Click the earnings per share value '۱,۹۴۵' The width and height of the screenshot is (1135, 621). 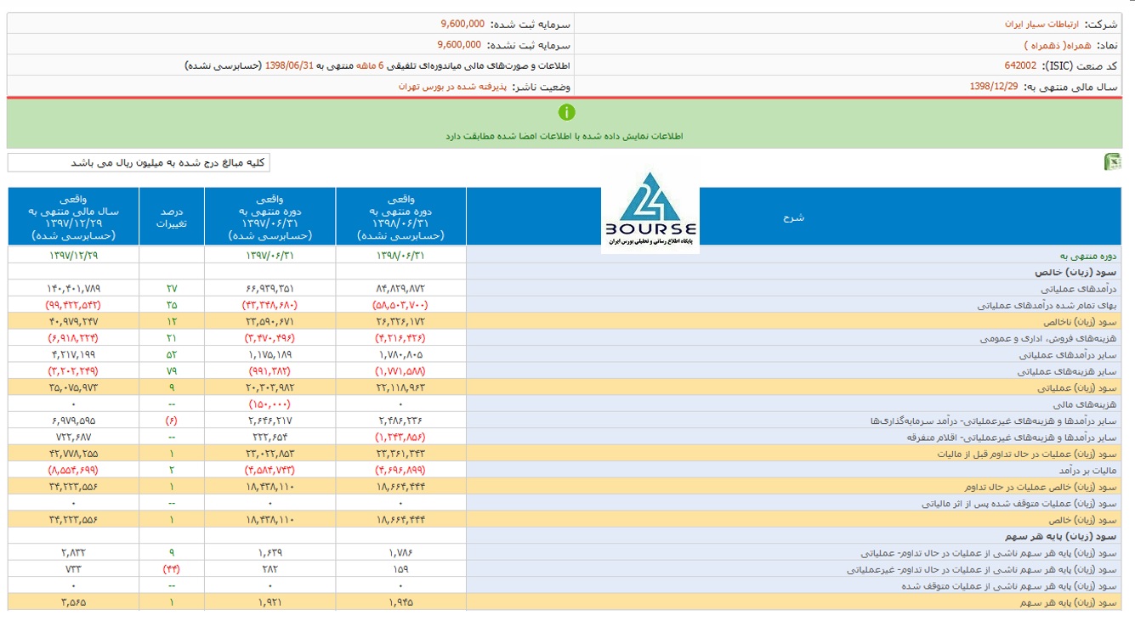[x=400, y=602]
